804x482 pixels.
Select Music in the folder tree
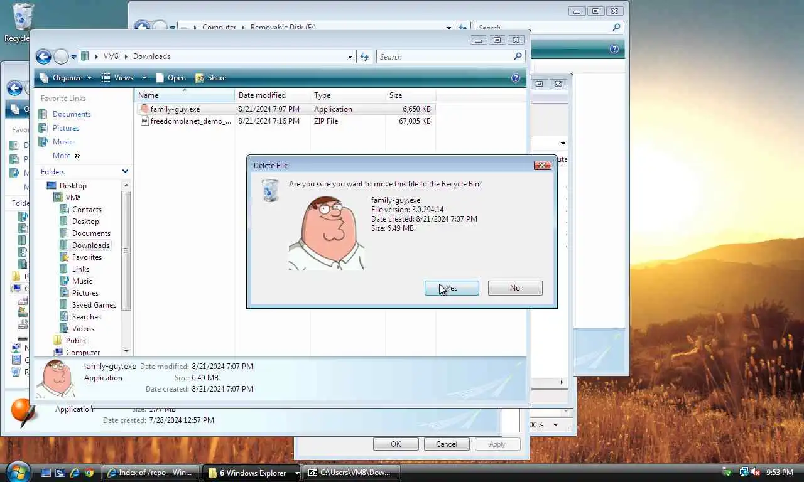click(x=82, y=281)
